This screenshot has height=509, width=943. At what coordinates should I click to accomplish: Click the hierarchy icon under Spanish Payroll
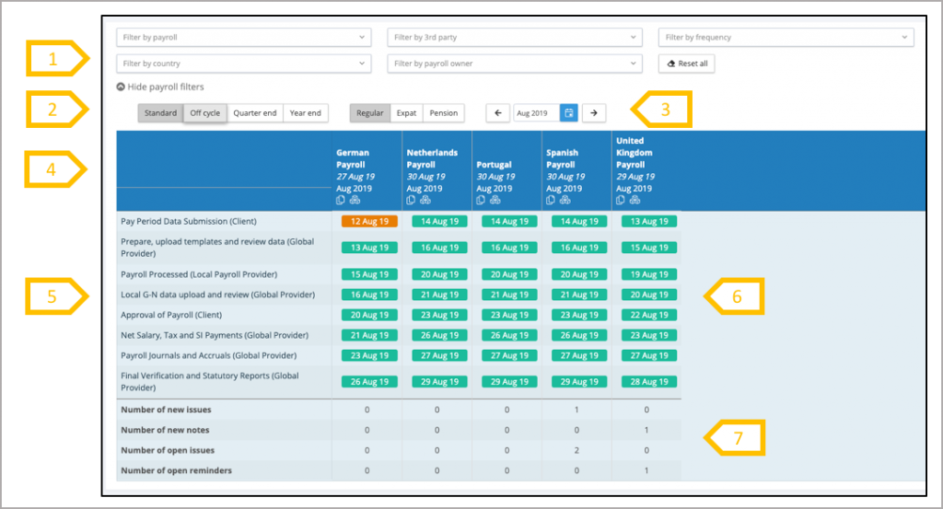565,200
